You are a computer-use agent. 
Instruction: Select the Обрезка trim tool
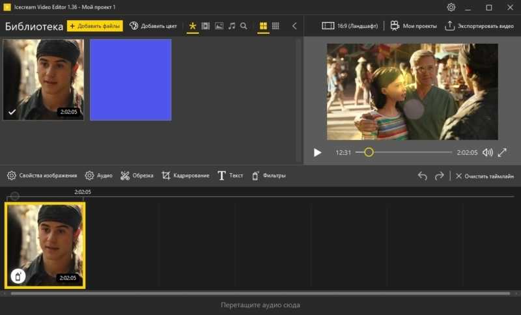coord(137,176)
